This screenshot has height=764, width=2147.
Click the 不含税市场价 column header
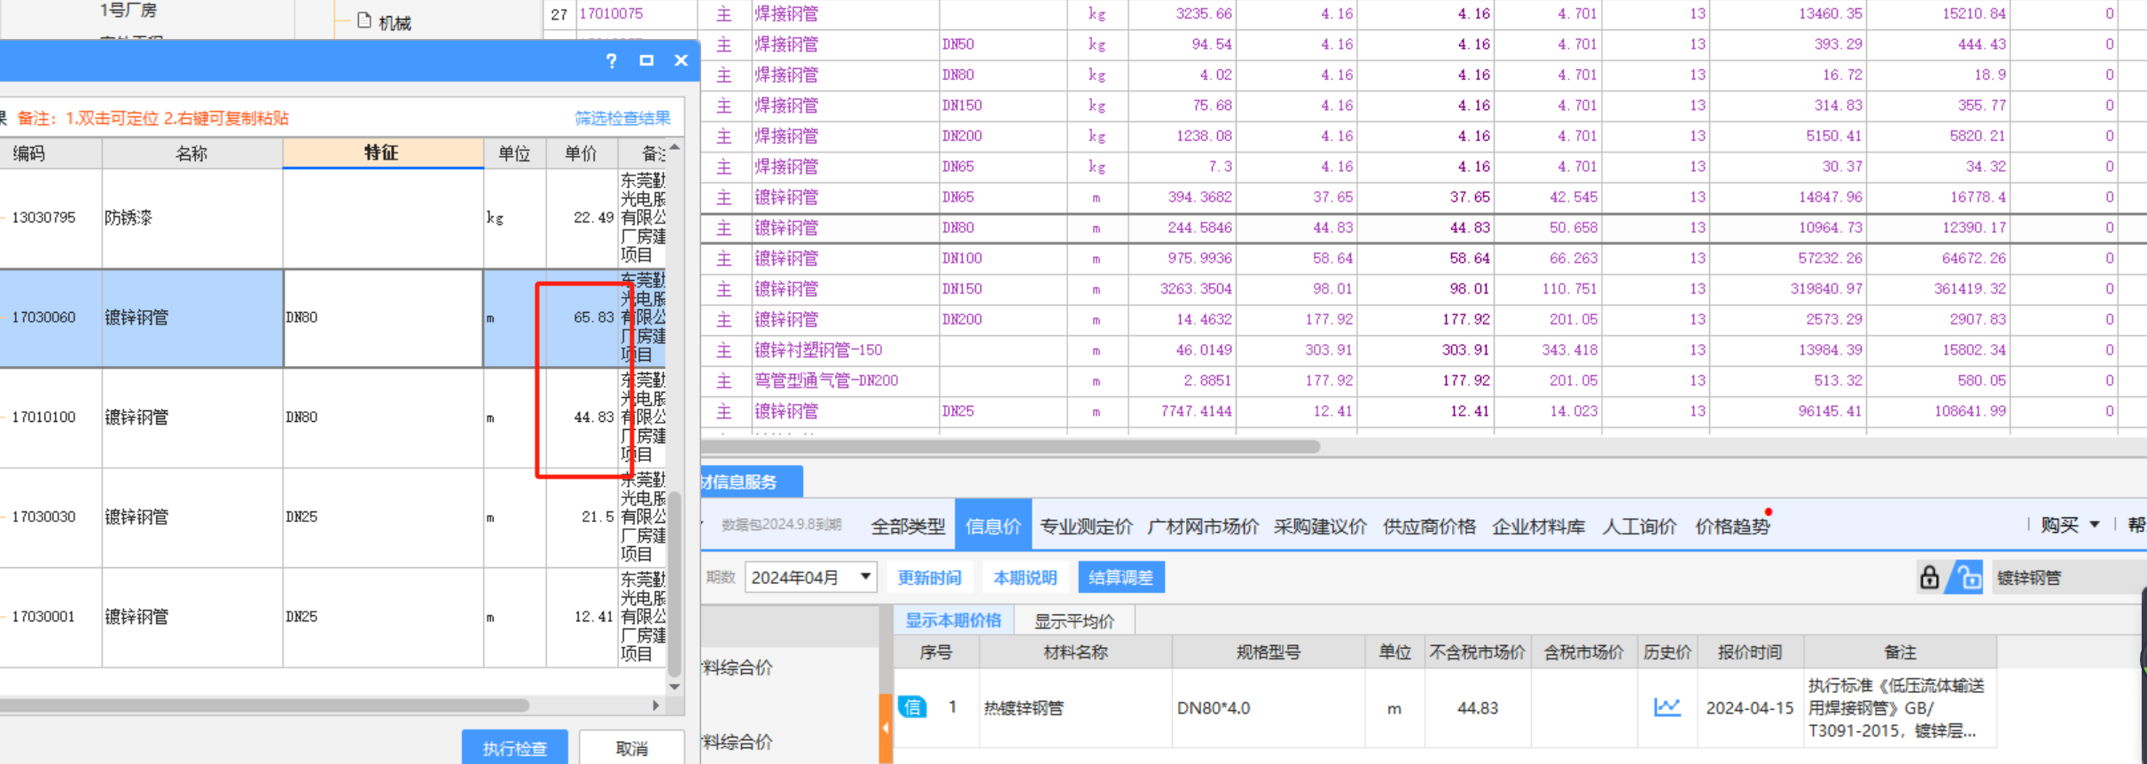pos(1477,652)
